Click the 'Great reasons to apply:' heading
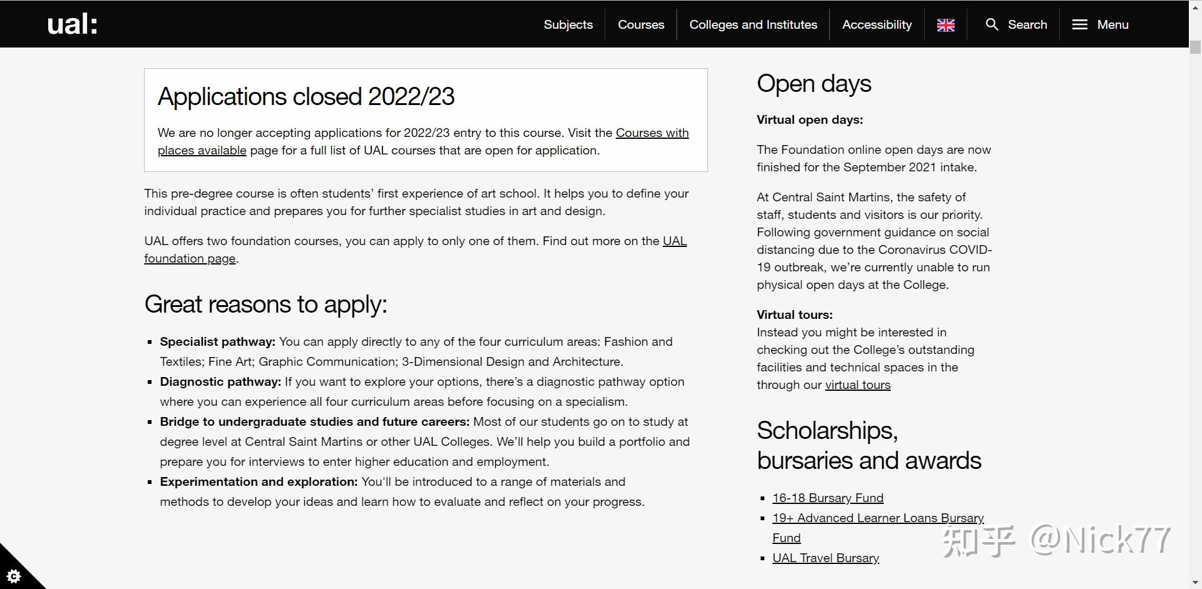The height and width of the screenshot is (589, 1202). 265,305
